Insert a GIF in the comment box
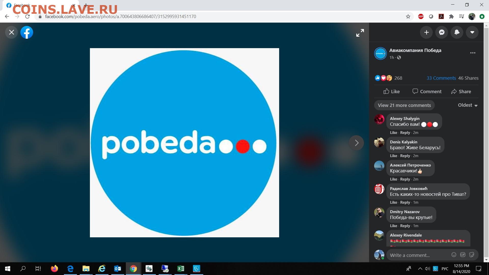The image size is (489, 275). coord(463,255)
